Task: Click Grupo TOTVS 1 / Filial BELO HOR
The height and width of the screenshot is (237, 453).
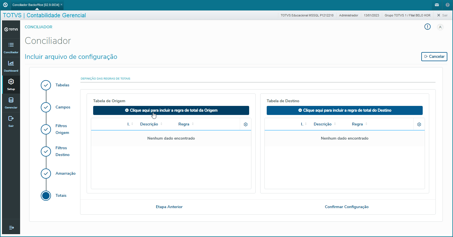Action: (407, 15)
